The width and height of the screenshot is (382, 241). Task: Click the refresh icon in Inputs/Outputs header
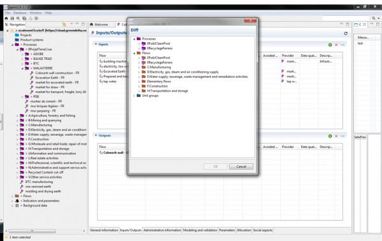(346, 33)
